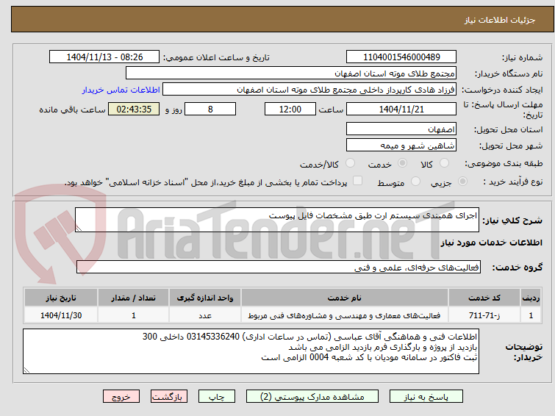Click the واحد اندازه گیری column header
Image resolution: width=555 pixels, height=416 pixels.
tap(205, 298)
